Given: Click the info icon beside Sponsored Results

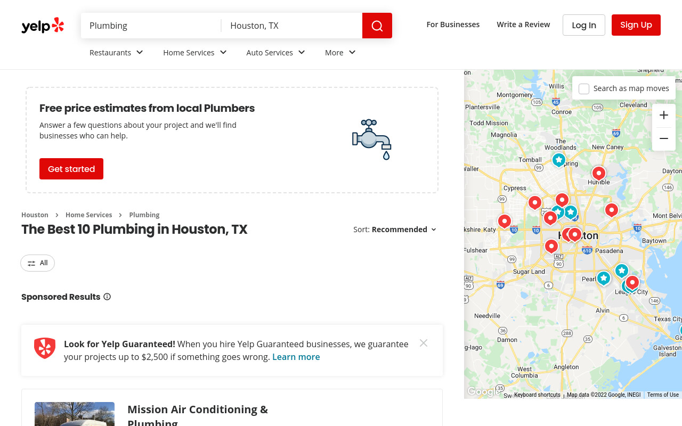Looking at the screenshot, I should [107, 297].
